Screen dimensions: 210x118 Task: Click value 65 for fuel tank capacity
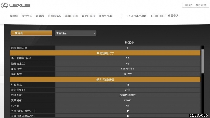128,64
